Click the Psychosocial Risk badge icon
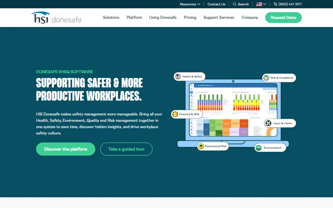This screenshot has width=333, height=208. (x=201, y=146)
